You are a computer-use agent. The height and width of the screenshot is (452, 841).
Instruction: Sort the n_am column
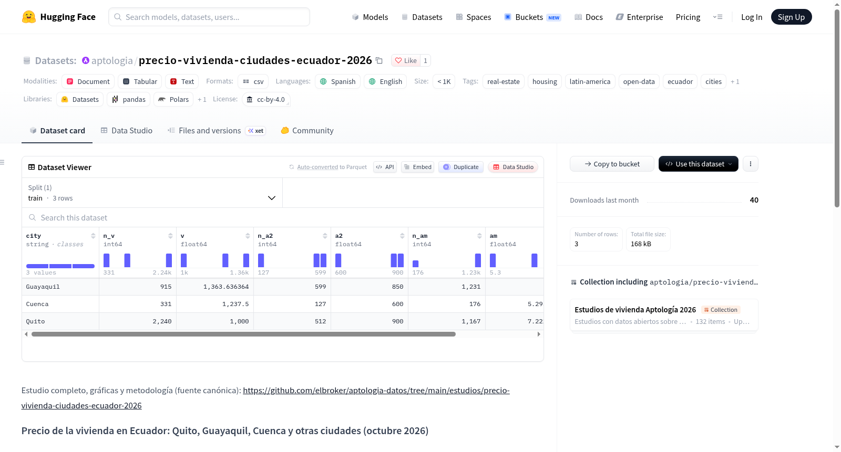tap(479, 236)
